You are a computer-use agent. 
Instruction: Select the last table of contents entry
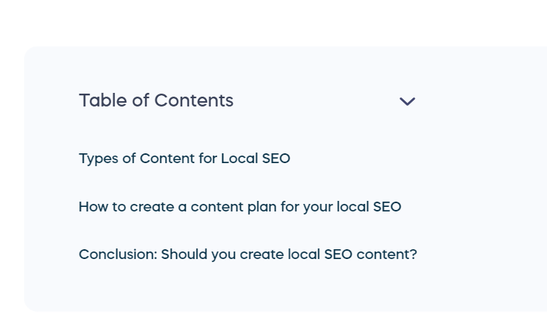(x=248, y=255)
